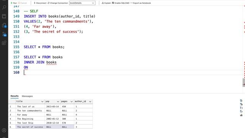Click the Cancel query button
The width and height of the screenshot is (245, 138).
point(23,3)
